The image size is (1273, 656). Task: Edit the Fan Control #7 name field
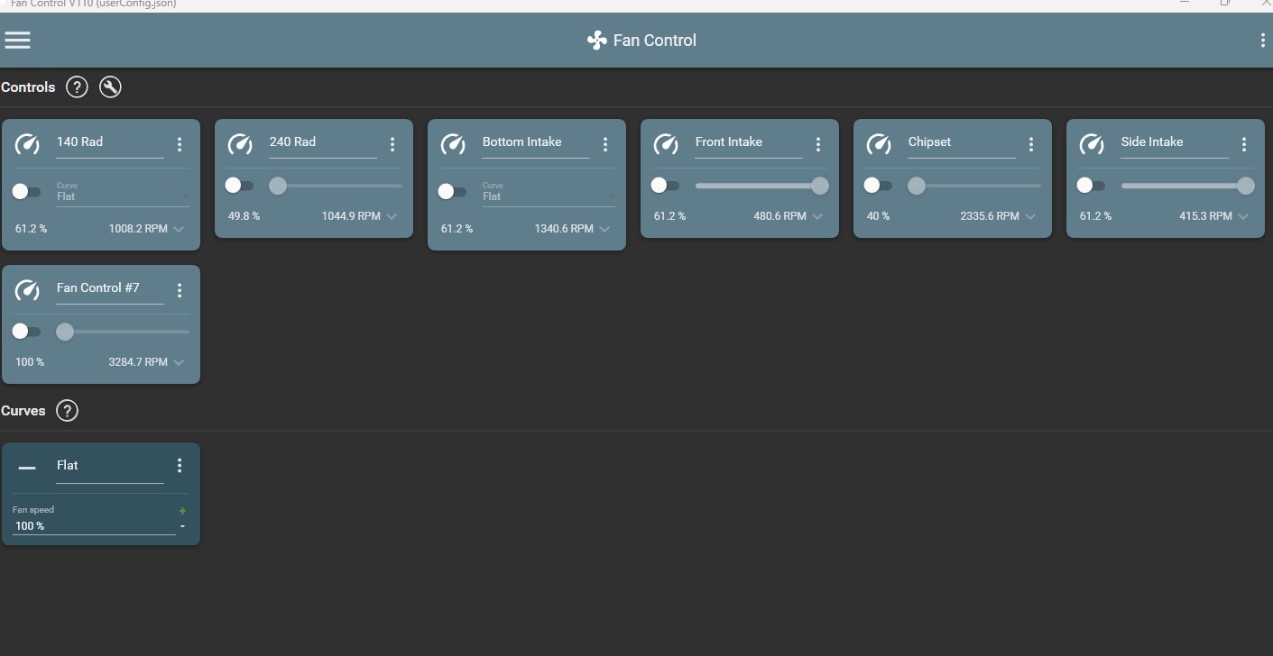pos(110,288)
